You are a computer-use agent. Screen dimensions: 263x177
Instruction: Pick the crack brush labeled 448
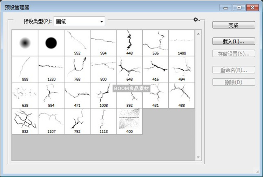click(129, 43)
